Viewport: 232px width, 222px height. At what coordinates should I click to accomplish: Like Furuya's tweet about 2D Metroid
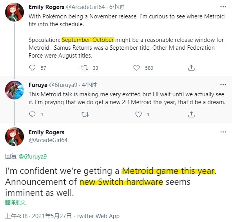(138, 114)
